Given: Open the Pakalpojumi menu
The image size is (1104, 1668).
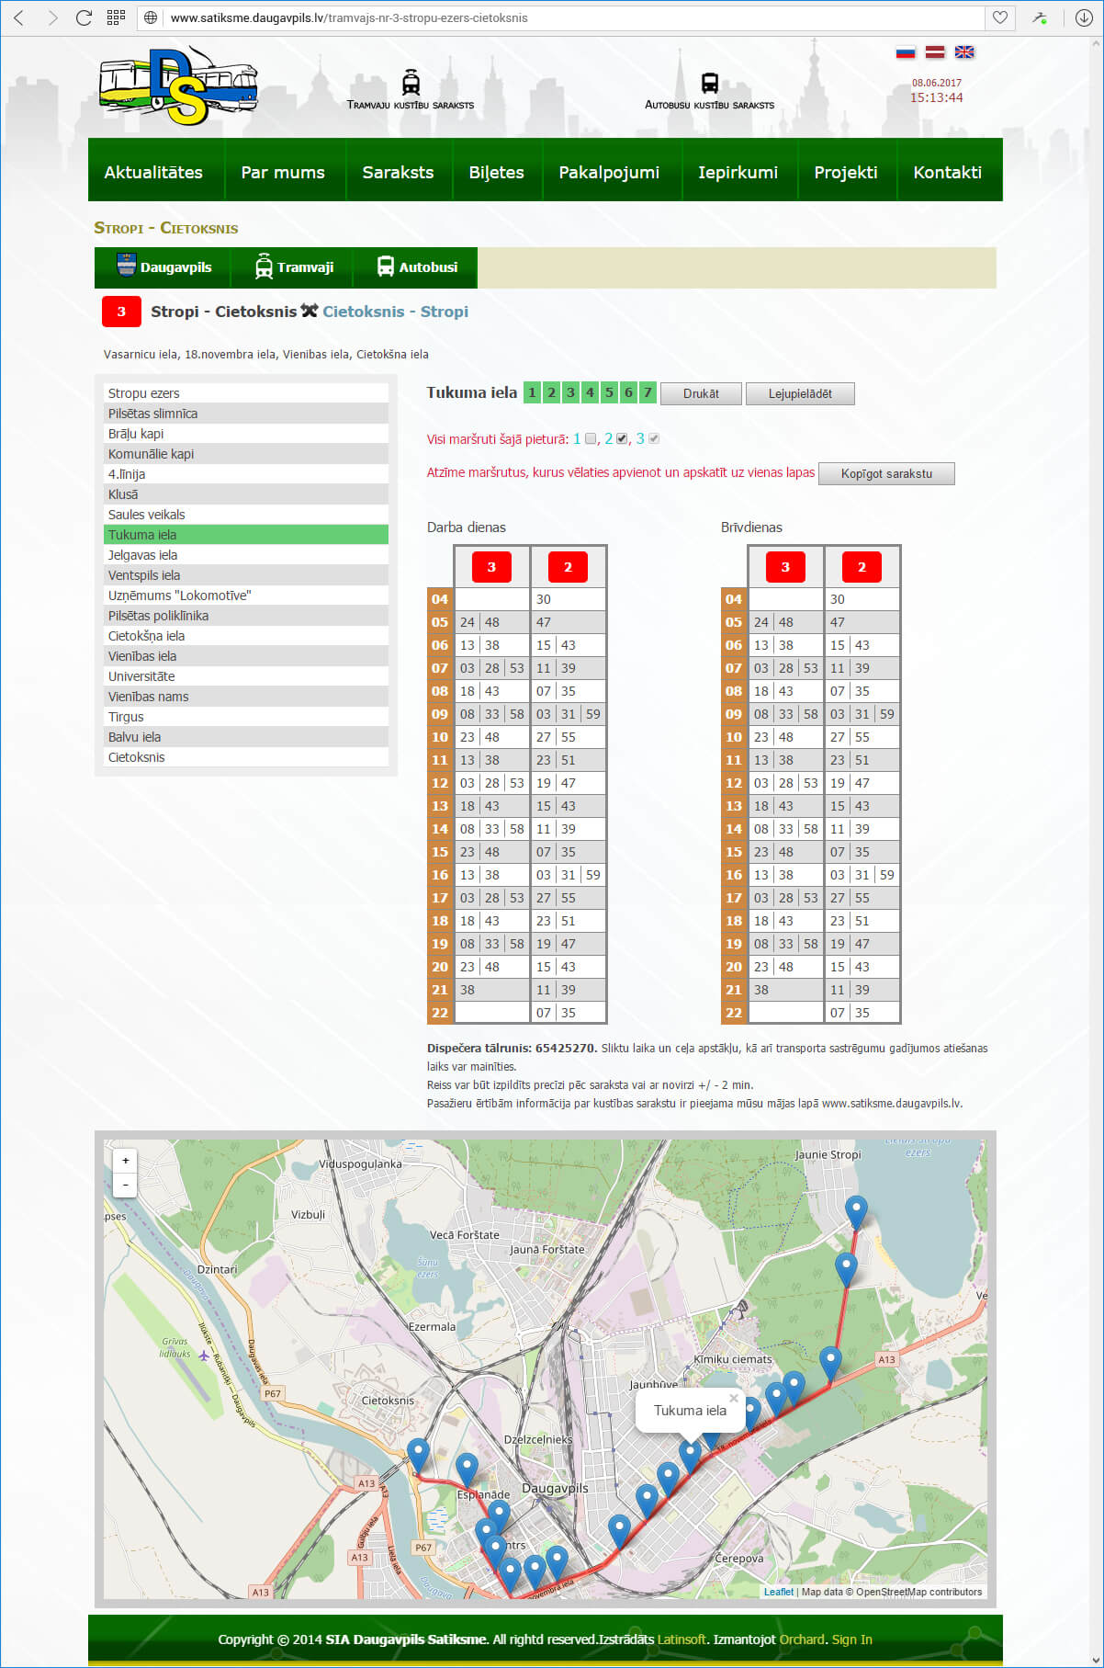Looking at the screenshot, I should pyautogui.click(x=609, y=172).
